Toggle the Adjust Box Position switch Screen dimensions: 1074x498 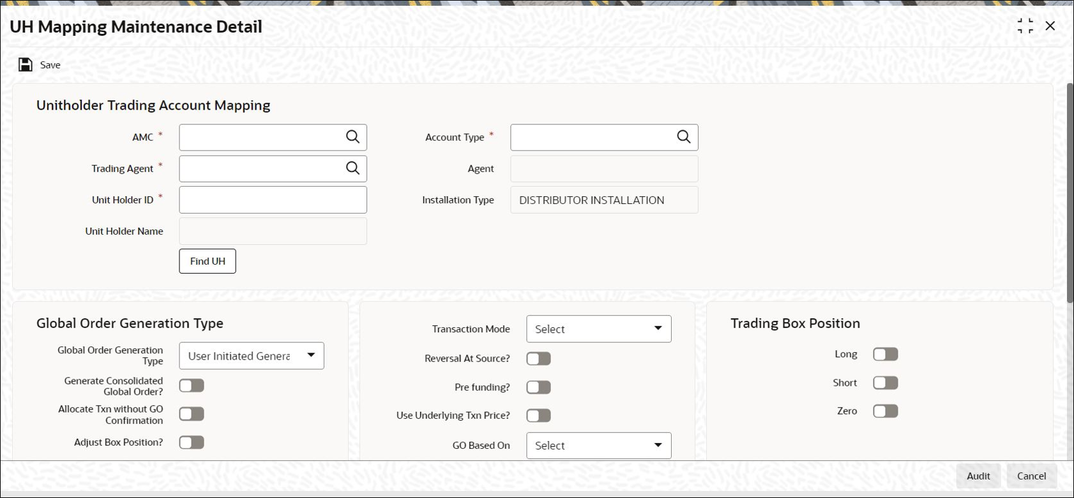(192, 442)
